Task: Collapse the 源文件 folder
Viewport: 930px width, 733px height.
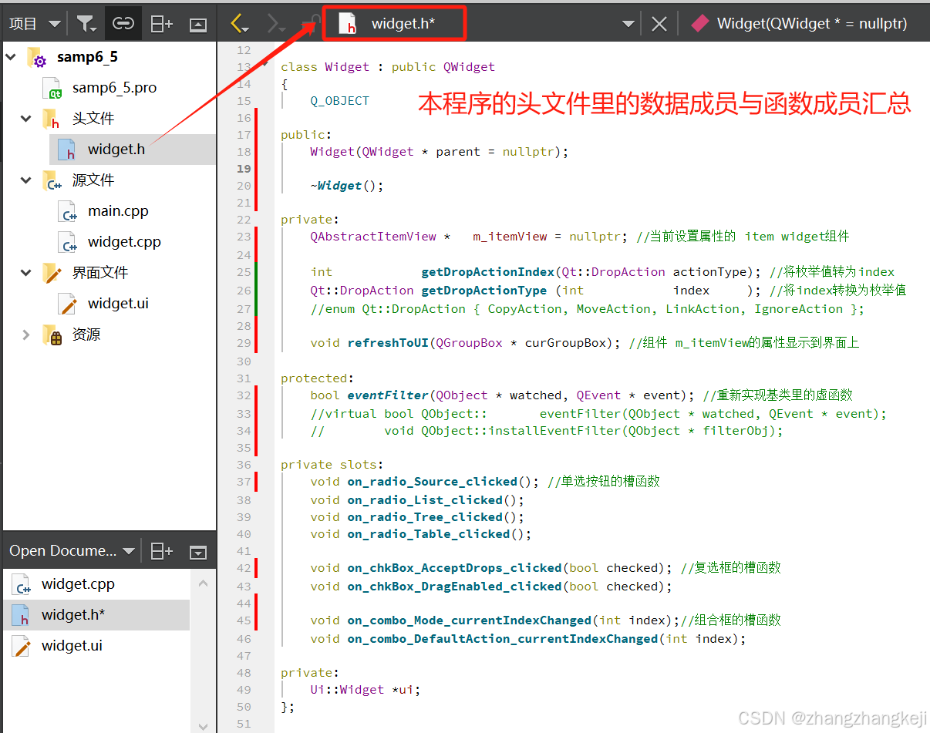Action: pos(28,180)
